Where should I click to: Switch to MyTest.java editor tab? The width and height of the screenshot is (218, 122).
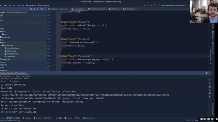click(x=114, y=9)
